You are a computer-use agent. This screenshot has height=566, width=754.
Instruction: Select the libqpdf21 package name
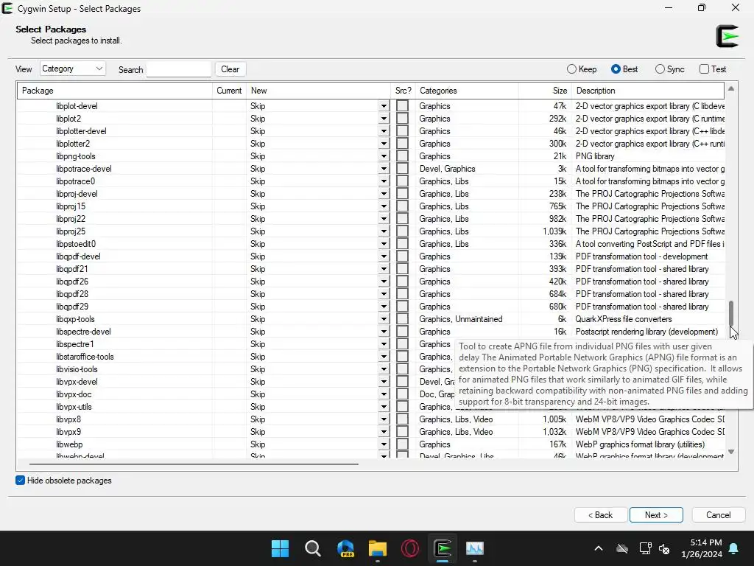click(x=71, y=269)
